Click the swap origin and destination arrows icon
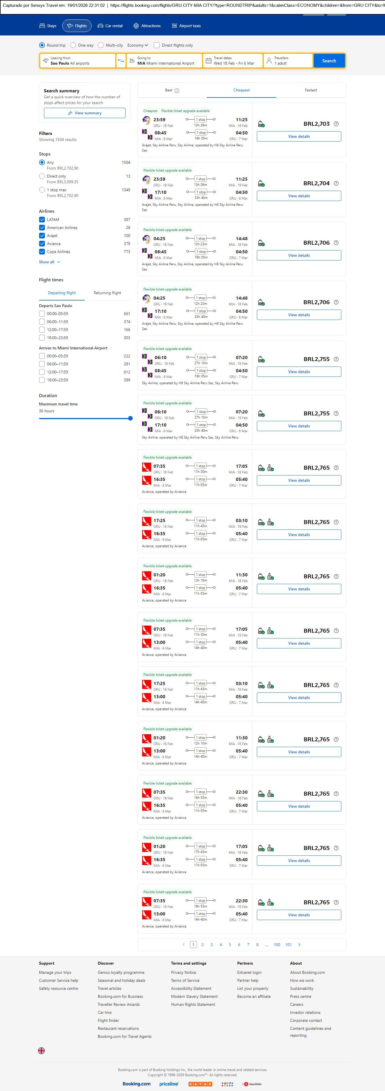The width and height of the screenshot is (385, 1091). tap(121, 61)
